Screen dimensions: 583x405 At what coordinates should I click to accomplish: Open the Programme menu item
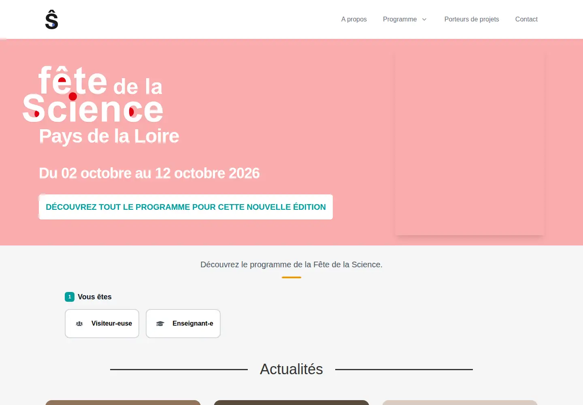tap(400, 19)
